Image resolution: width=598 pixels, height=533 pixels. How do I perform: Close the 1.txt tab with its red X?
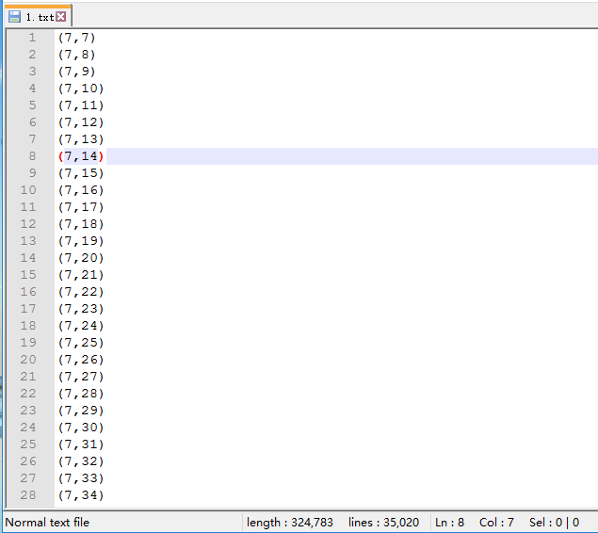pos(61,17)
